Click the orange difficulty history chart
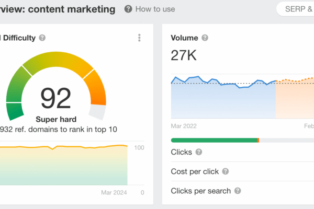This screenshot has width=314, height=209. [x=64, y=165]
